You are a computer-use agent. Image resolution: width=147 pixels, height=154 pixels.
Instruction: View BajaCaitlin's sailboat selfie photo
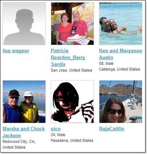[121, 102]
